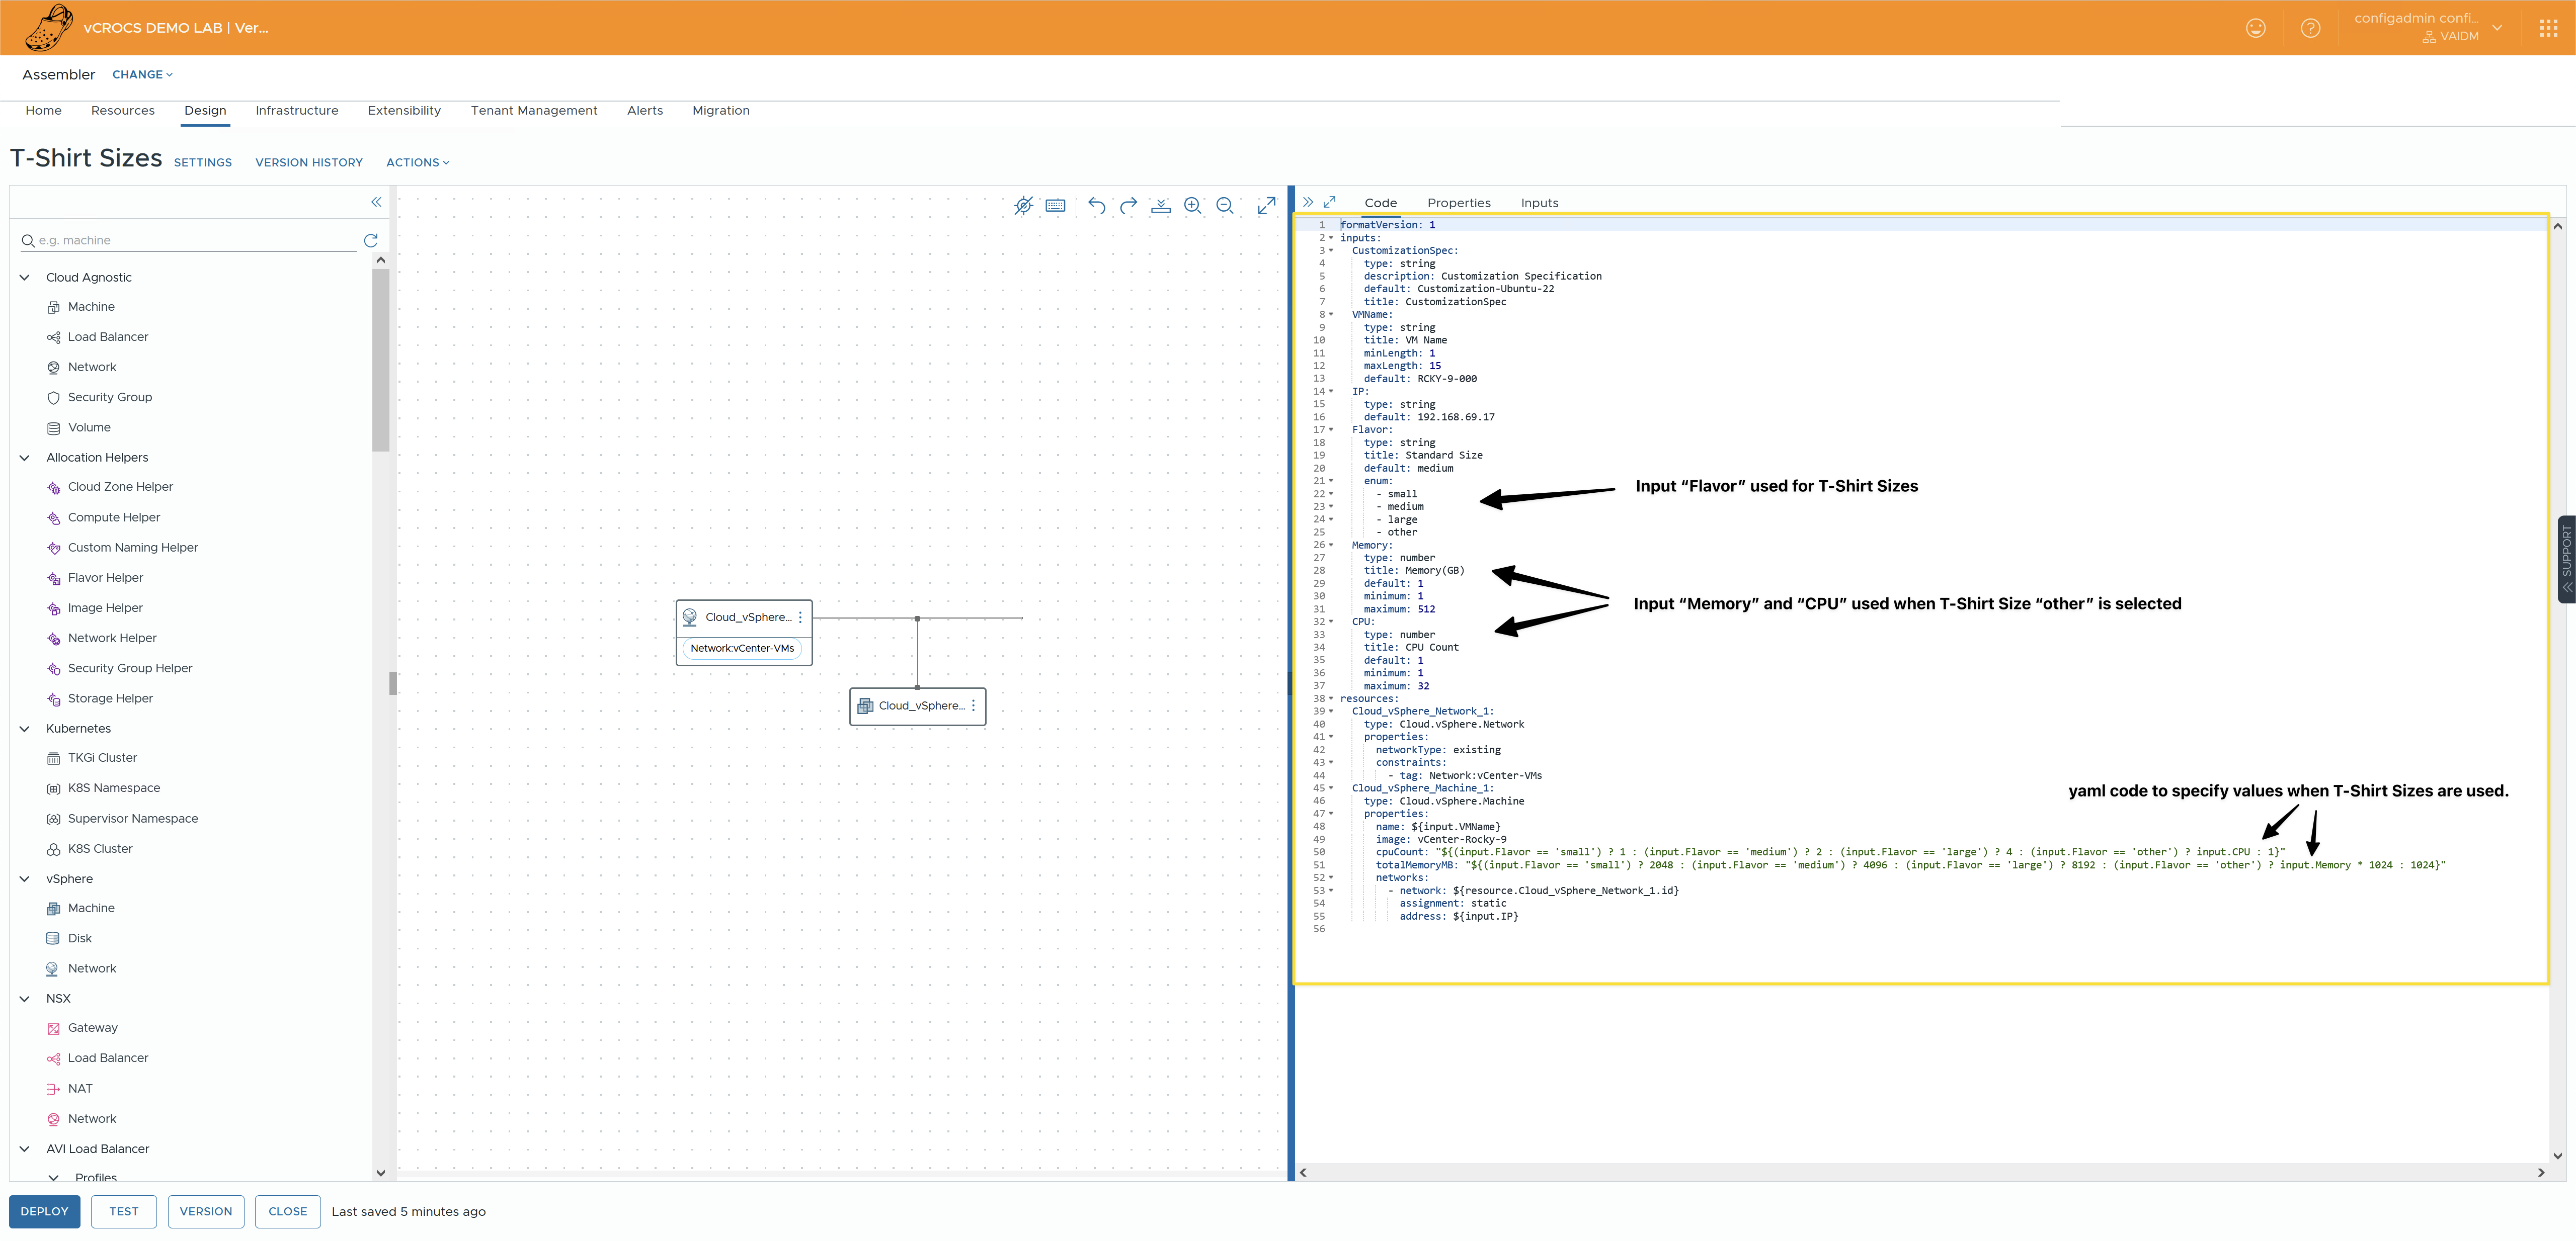
Task: Click the undo arrow in canvas toolbar
Action: tap(1096, 206)
